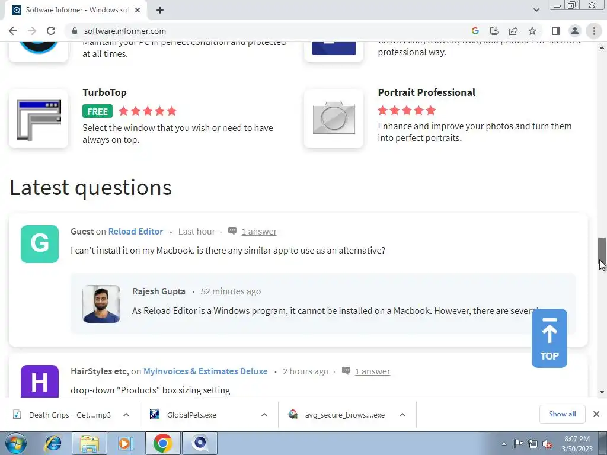Screen dimensions: 607x455
Task: Click the scrollbar down arrow
Action: pos(602,392)
